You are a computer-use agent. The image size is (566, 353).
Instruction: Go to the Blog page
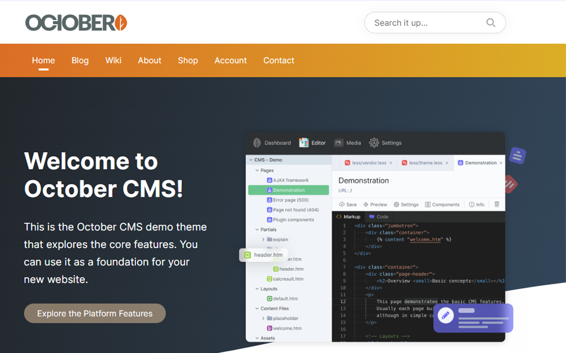(80, 60)
